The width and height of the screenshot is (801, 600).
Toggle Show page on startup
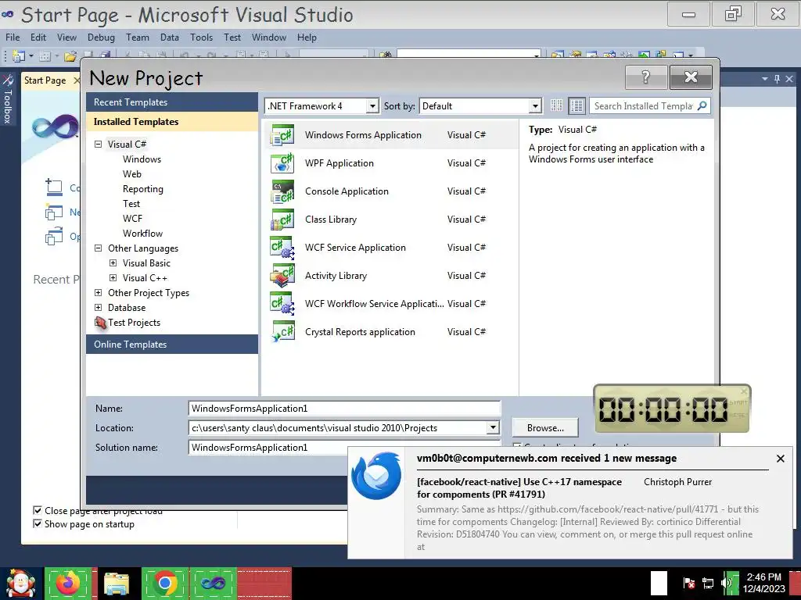point(38,523)
